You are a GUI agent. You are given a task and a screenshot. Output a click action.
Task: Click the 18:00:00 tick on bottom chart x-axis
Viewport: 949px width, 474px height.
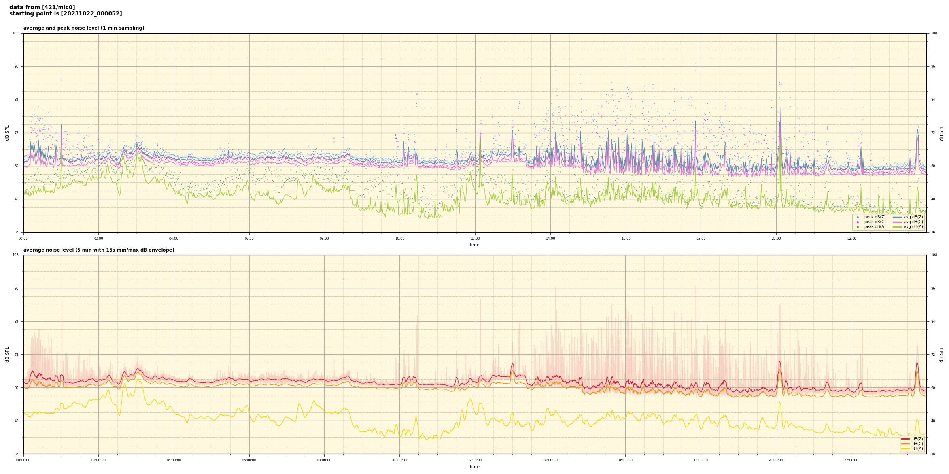(x=701, y=460)
